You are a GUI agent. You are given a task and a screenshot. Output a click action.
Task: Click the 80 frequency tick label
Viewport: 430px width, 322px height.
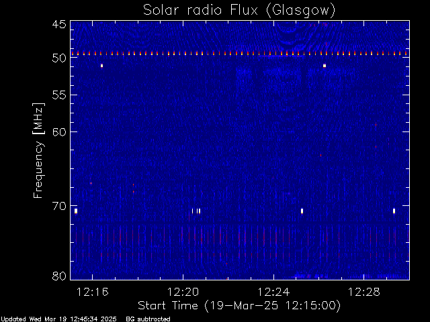point(59,276)
